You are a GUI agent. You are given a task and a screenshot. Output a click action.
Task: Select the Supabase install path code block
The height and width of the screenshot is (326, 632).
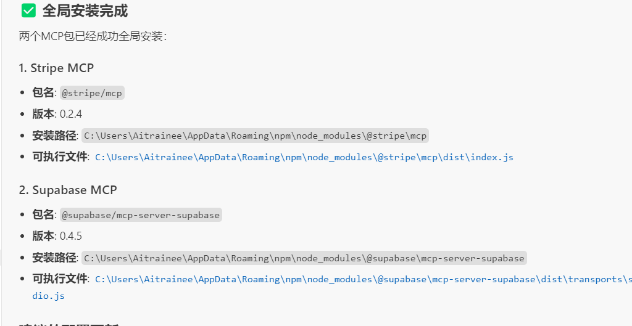click(x=304, y=258)
